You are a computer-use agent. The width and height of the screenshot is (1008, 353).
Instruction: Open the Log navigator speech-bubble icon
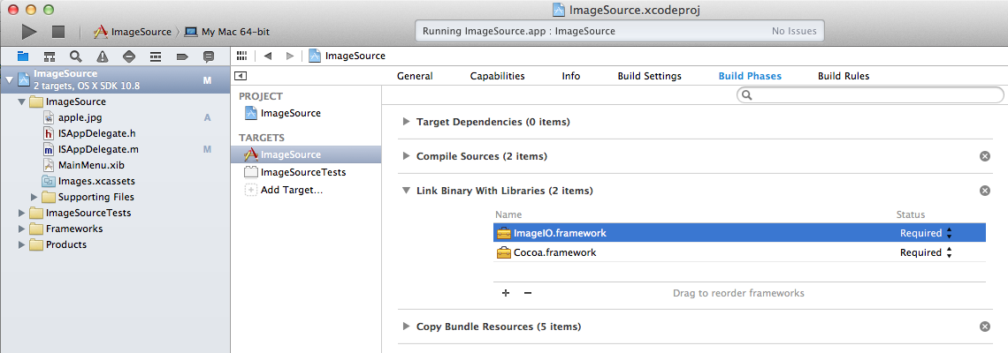pos(209,56)
